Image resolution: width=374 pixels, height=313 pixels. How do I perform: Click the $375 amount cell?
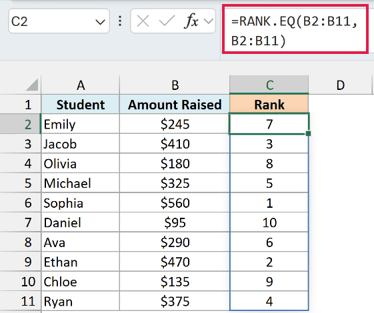coord(175,301)
